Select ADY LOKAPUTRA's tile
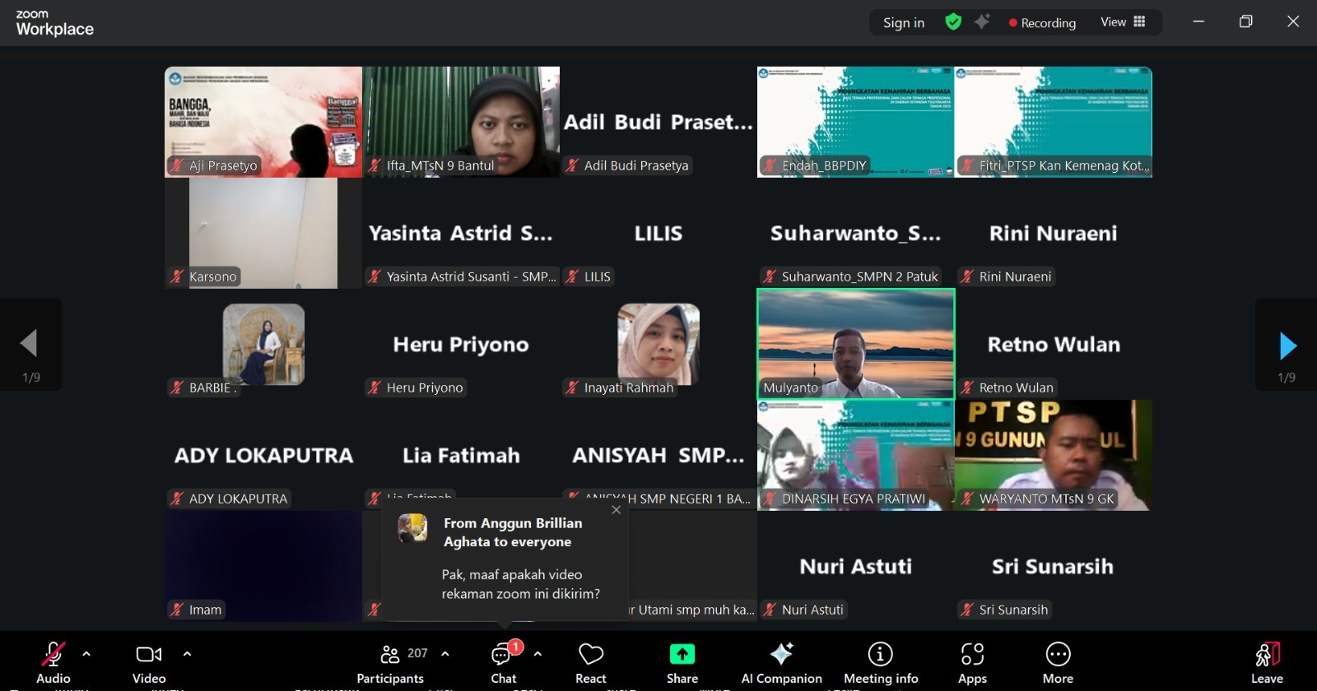 [x=263, y=455]
